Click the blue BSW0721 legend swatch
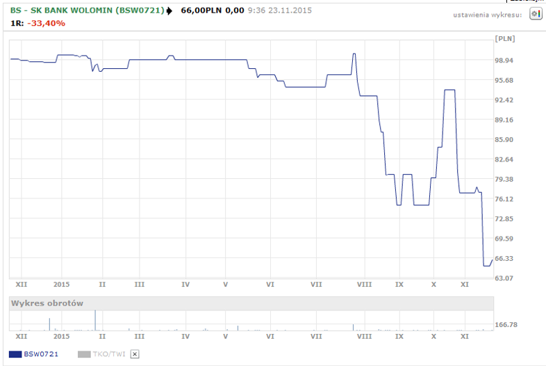 click(x=15, y=354)
